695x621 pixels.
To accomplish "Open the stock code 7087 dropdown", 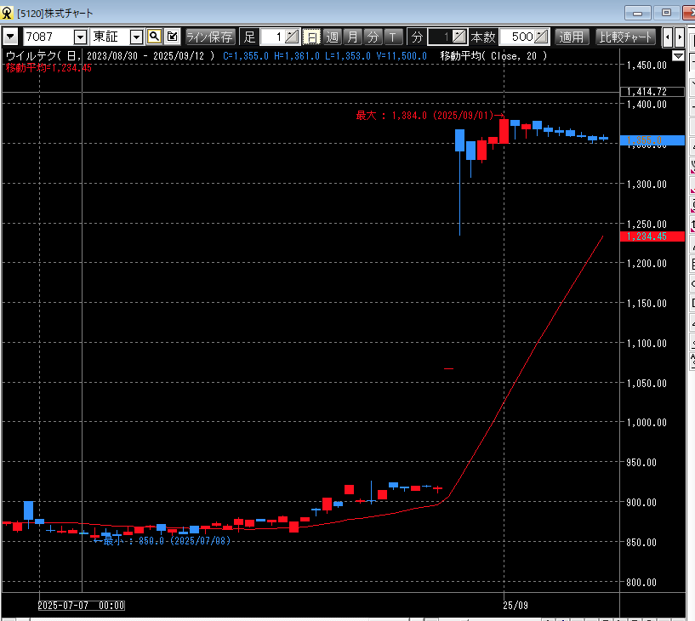I will [x=81, y=37].
